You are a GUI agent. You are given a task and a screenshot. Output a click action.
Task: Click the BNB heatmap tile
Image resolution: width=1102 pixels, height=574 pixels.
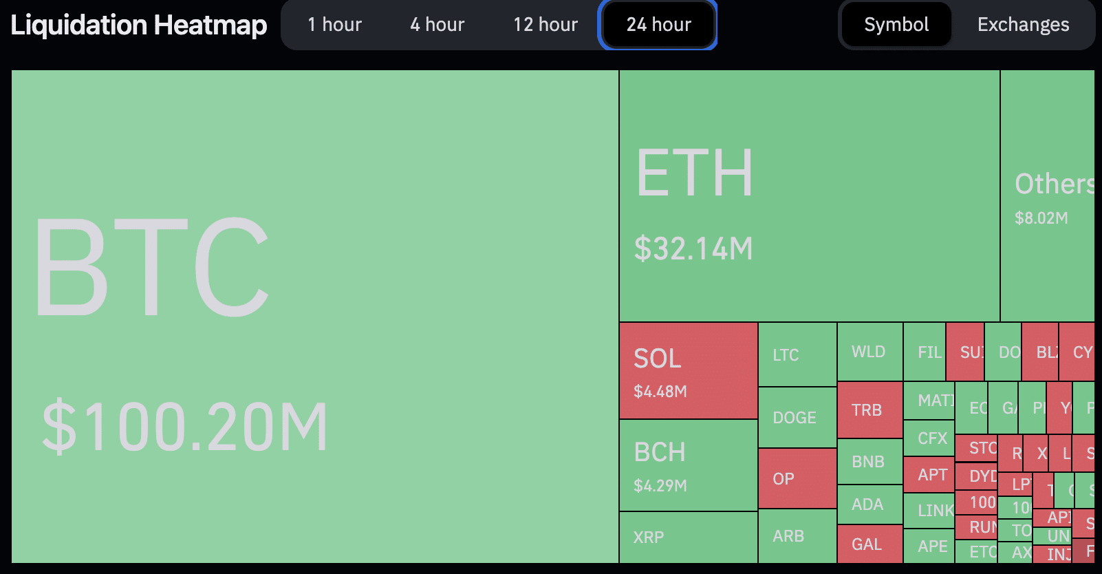pos(869,462)
